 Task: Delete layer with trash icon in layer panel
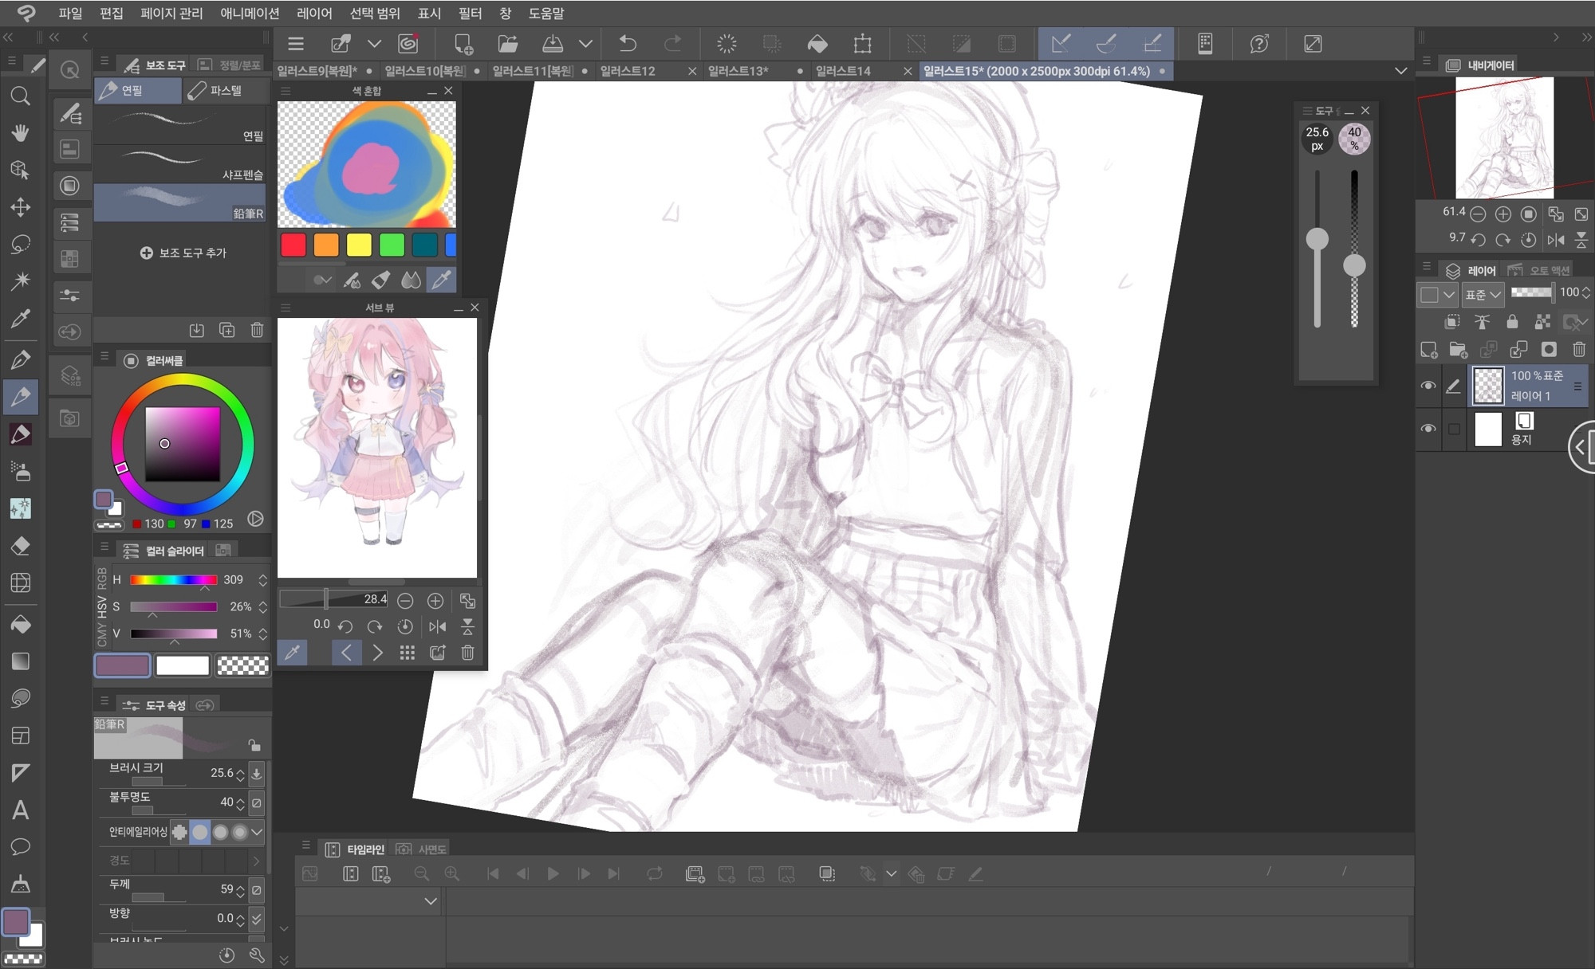[x=1578, y=349]
